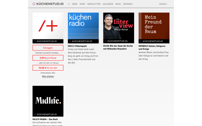Click 'Flexibel monatlich kündbar ...' text
The height and width of the screenshot is (126, 202).
click(x=48, y=53)
